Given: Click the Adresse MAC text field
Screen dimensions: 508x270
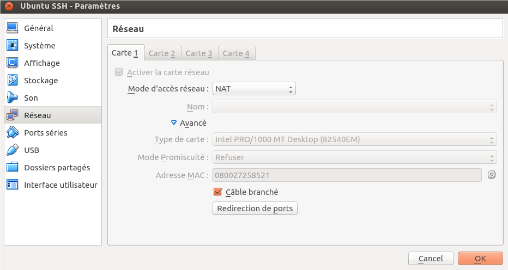Looking at the screenshot, I should [x=347, y=175].
